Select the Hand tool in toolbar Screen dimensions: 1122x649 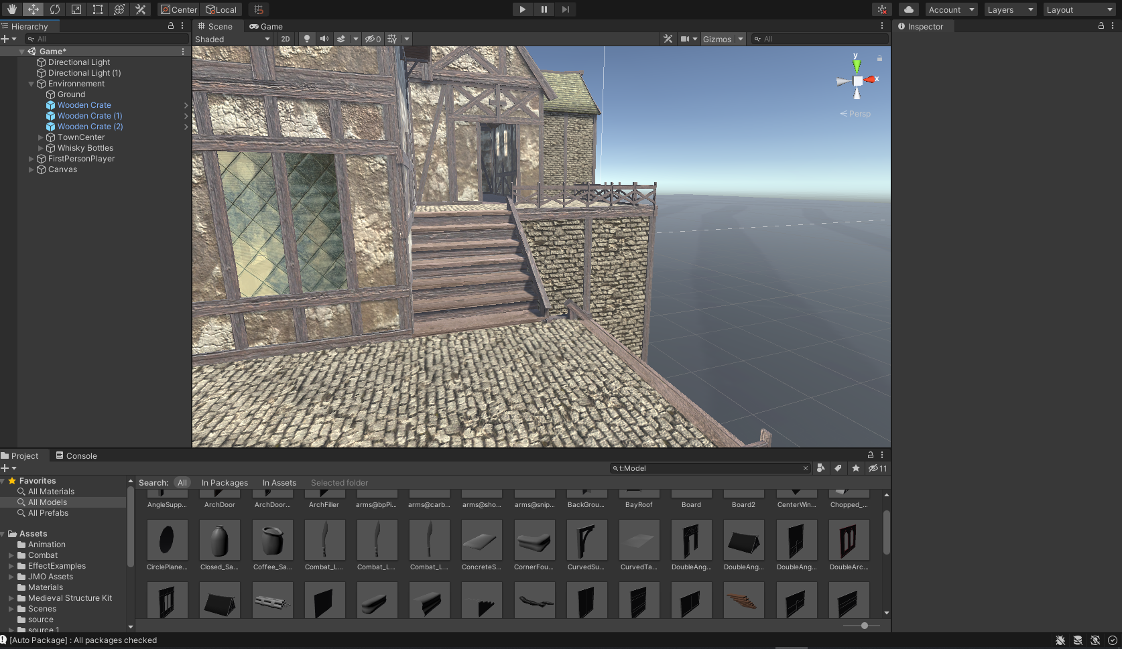12,9
